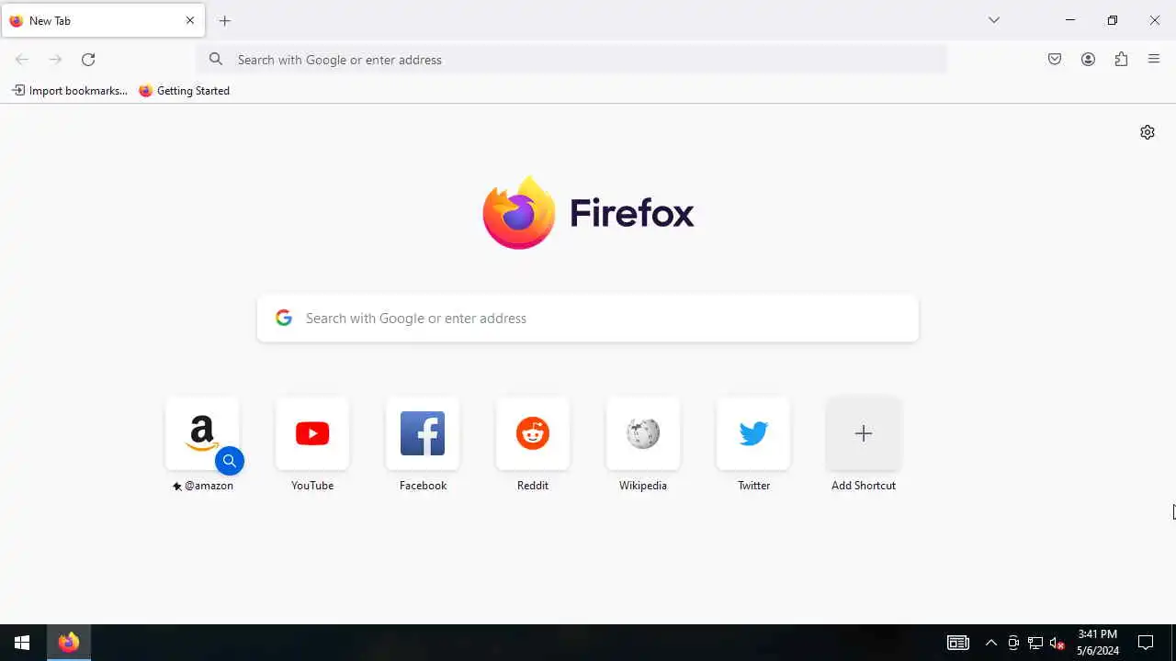Image resolution: width=1176 pixels, height=661 pixels.
Task: Open the Windows Start menu
Action: pos(22,643)
